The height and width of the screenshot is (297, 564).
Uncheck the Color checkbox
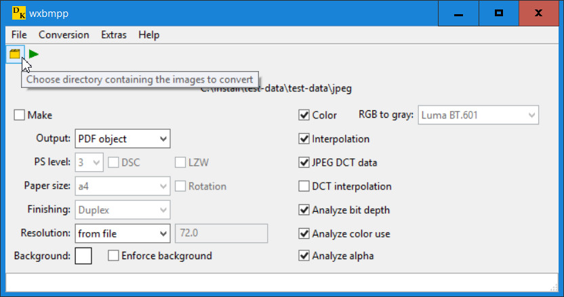tap(304, 115)
